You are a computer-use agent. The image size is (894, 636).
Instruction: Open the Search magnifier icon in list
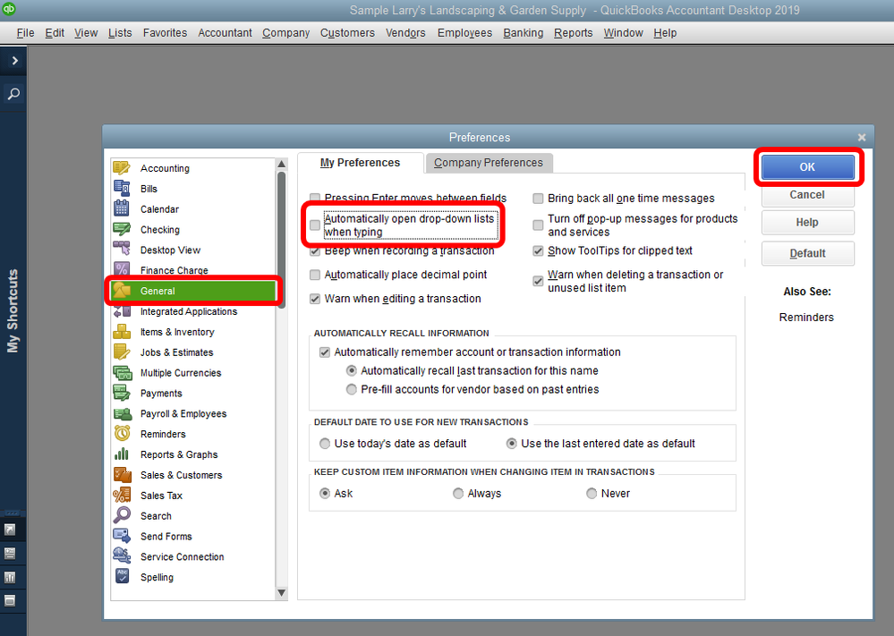pyautogui.click(x=122, y=516)
